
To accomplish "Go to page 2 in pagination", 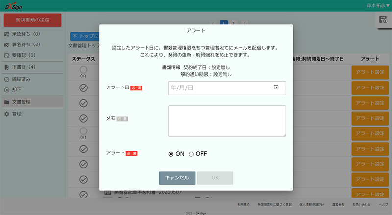I will click(234, 22).
